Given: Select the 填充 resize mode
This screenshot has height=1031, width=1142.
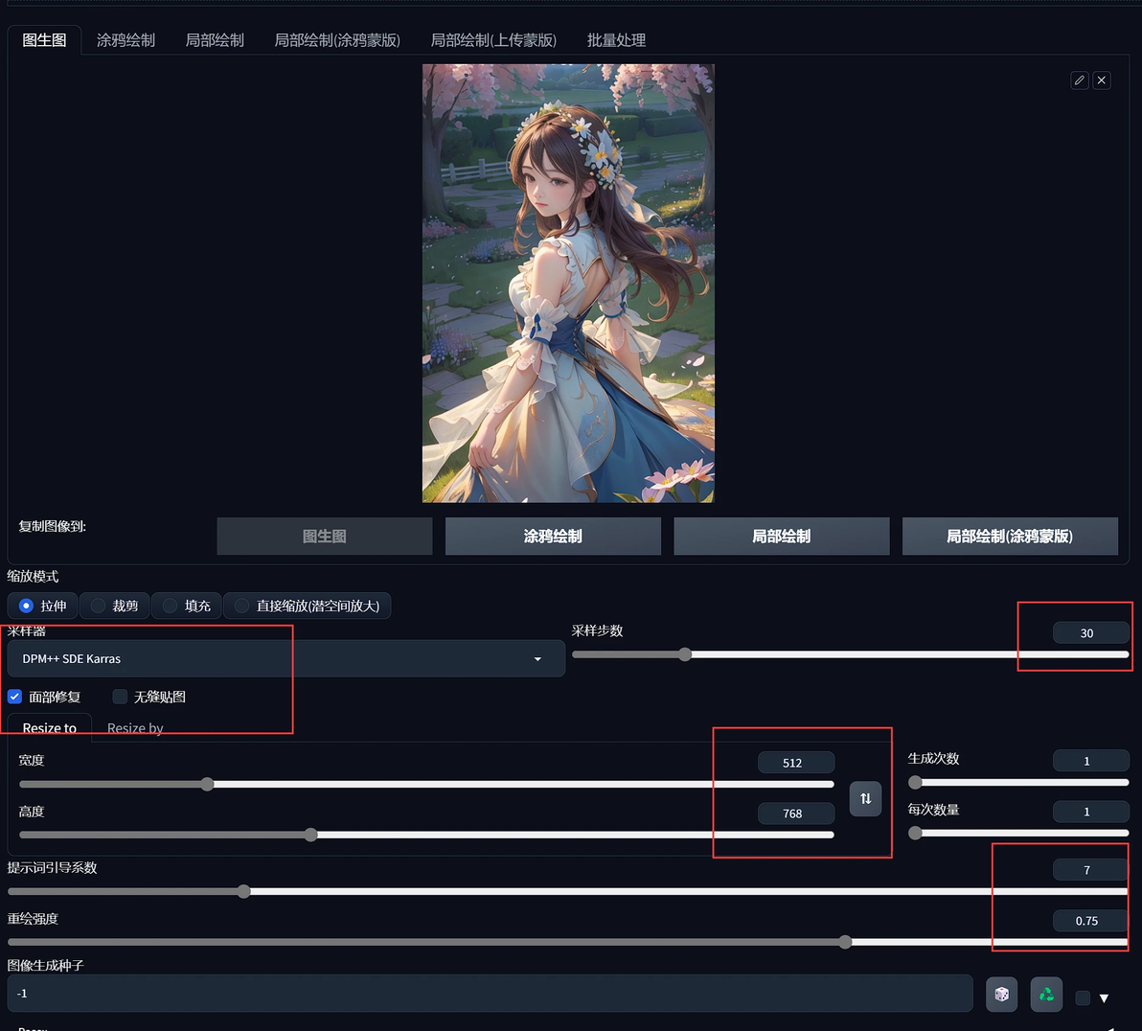Looking at the screenshot, I should (x=187, y=606).
